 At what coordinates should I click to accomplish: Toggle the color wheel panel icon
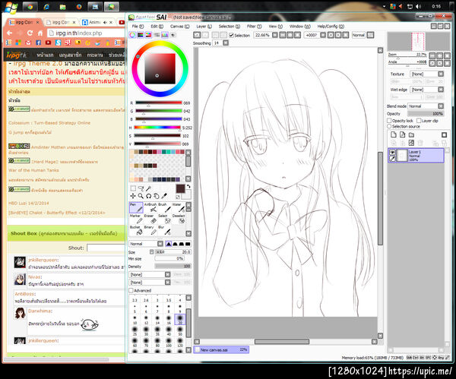coord(132,35)
